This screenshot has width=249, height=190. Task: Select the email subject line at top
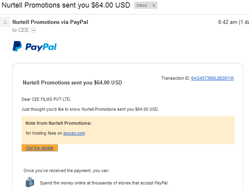tap(66, 5)
